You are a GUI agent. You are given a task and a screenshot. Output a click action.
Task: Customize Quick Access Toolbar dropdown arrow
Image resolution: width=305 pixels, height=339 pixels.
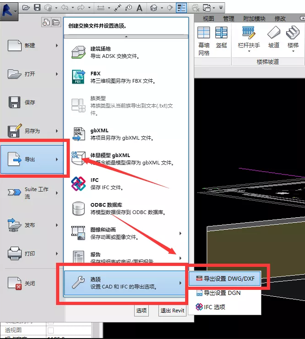(221, 8)
